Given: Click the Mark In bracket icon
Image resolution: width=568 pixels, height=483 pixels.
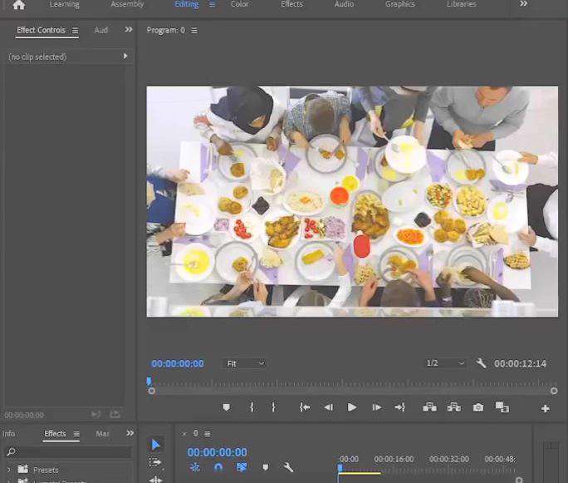Looking at the screenshot, I should pyautogui.click(x=252, y=407).
